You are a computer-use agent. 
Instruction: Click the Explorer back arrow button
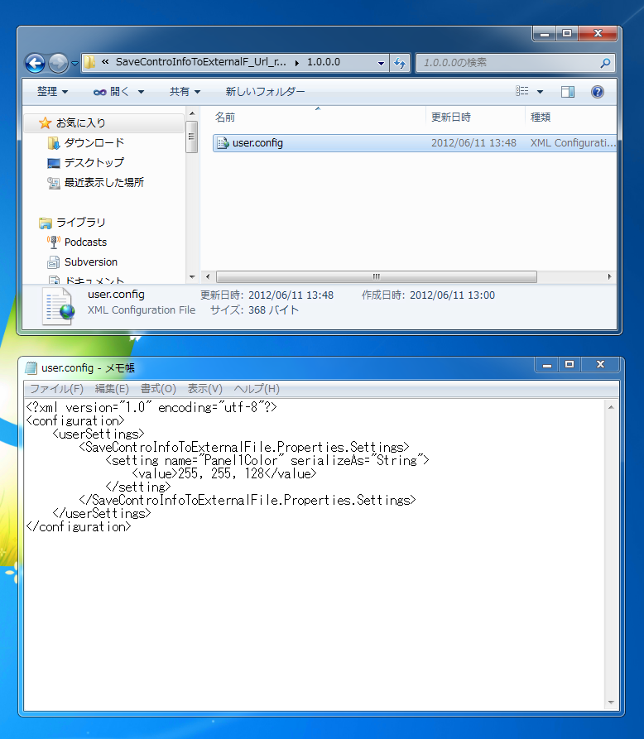pos(35,63)
